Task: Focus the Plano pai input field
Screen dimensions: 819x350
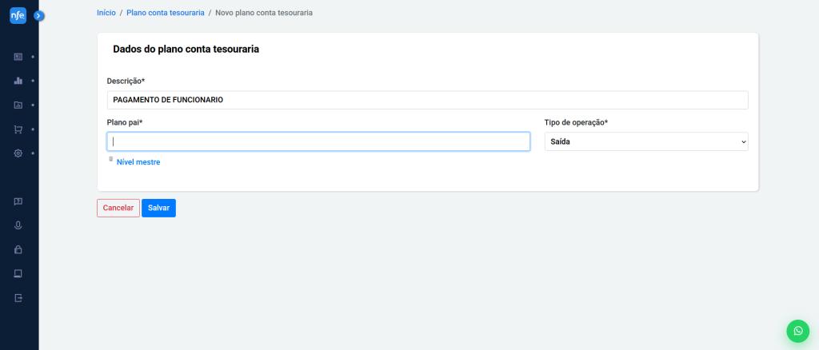Action: (x=318, y=141)
